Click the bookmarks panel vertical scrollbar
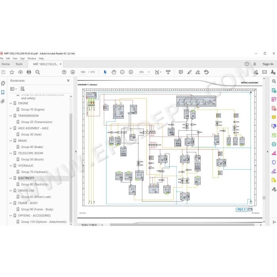This screenshot has width=277, height=277. tap(71, 169)
